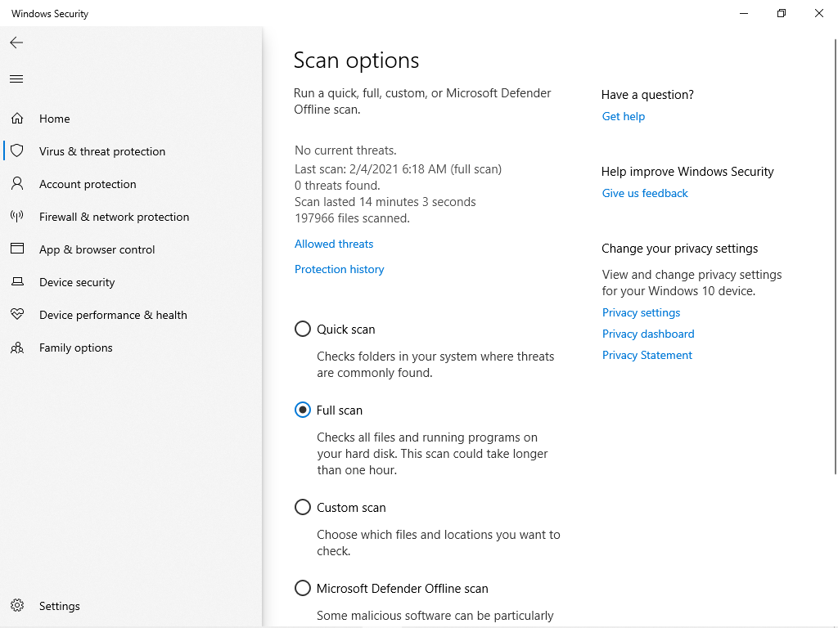This screenshot has width=838, height=628.
Task: Open the hamburger navigation menu
Action: [x=16, y=79]
